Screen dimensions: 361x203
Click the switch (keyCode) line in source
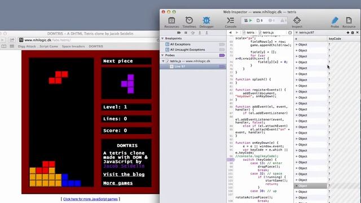coord(259,160)
